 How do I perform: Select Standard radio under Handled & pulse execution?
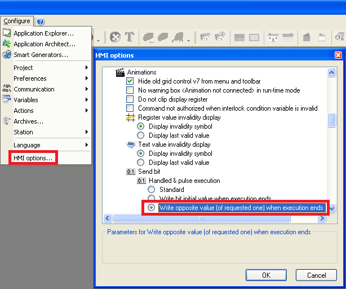pos(151,190)
